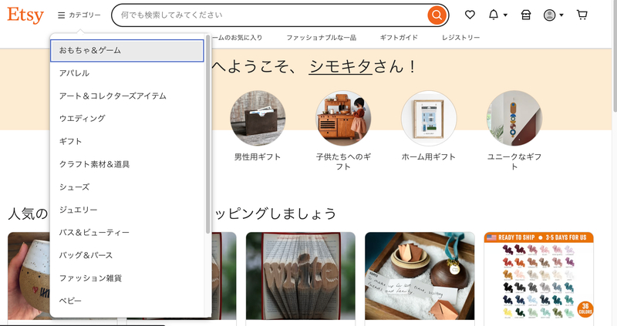Viewport: 617px width, 326px height.
Task: Expand the notifications dropdown arrow
Action: pos(506,15)
